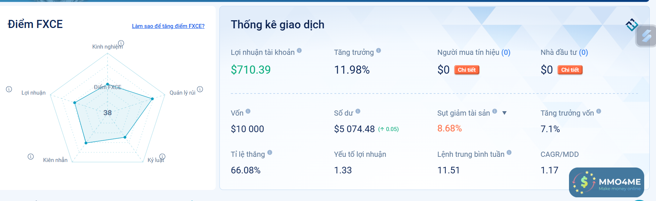
Task: Click info icon next to Tăng trưởng
Action: click(x=378, y=50)
